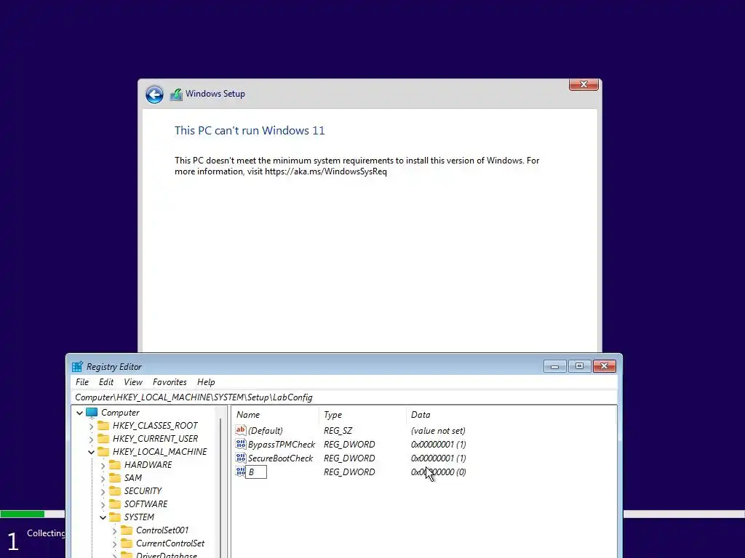Click the SOFTWARE folder icon
This screenshot has width=745, height=558.
(x=115, y=504)
